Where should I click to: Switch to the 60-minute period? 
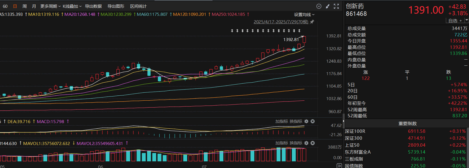coord(5,6)
